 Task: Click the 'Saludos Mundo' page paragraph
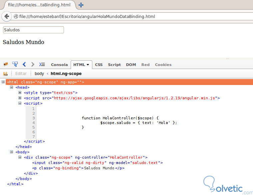click(23, 42)
